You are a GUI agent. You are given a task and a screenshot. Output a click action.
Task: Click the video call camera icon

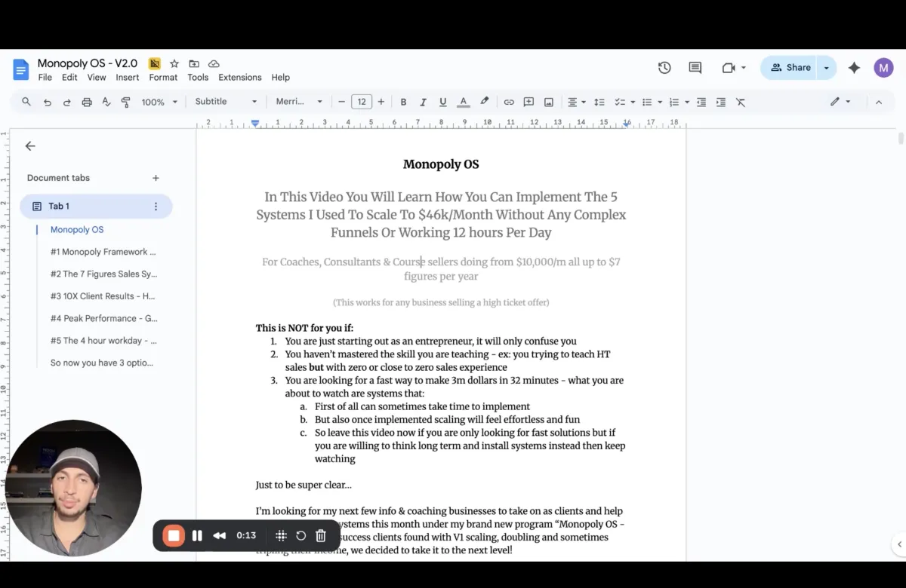coord(728,68)
